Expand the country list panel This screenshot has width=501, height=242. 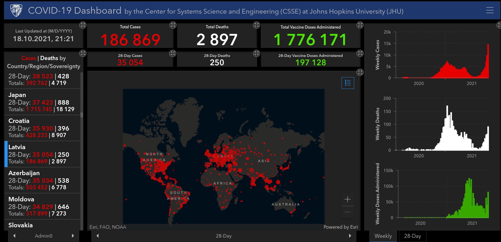83,53
